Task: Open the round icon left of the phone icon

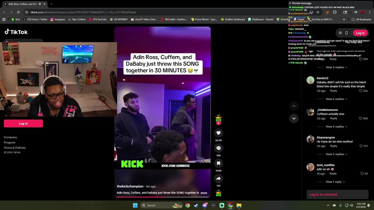Action: click(x=340, y=33)
